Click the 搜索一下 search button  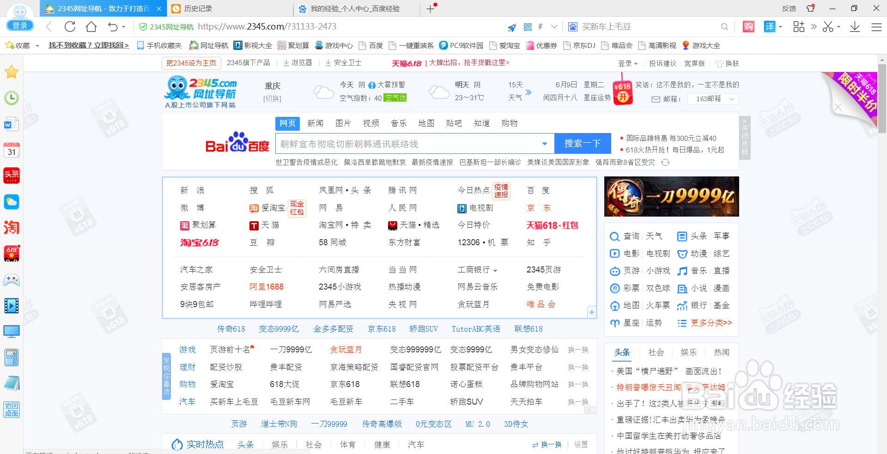click(583, 144)
